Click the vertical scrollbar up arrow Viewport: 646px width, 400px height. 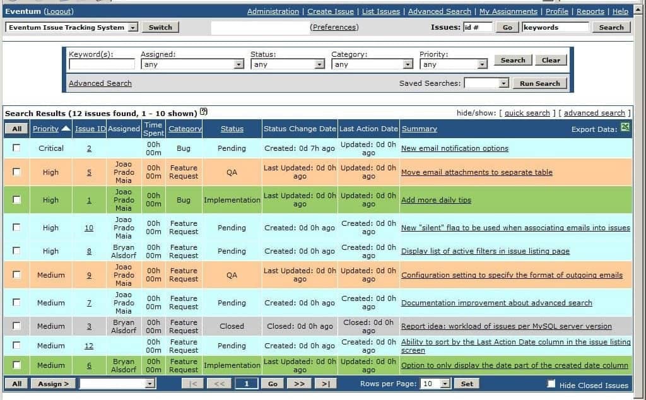(x=638, y=9)
